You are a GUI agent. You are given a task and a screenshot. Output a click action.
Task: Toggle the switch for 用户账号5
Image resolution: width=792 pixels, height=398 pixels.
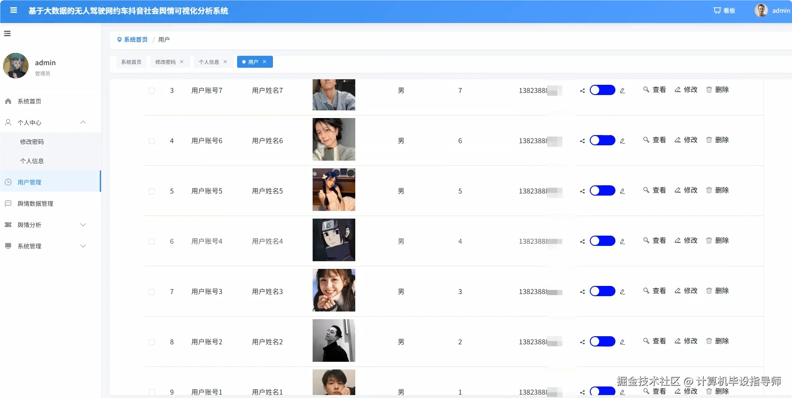[602, 190]
